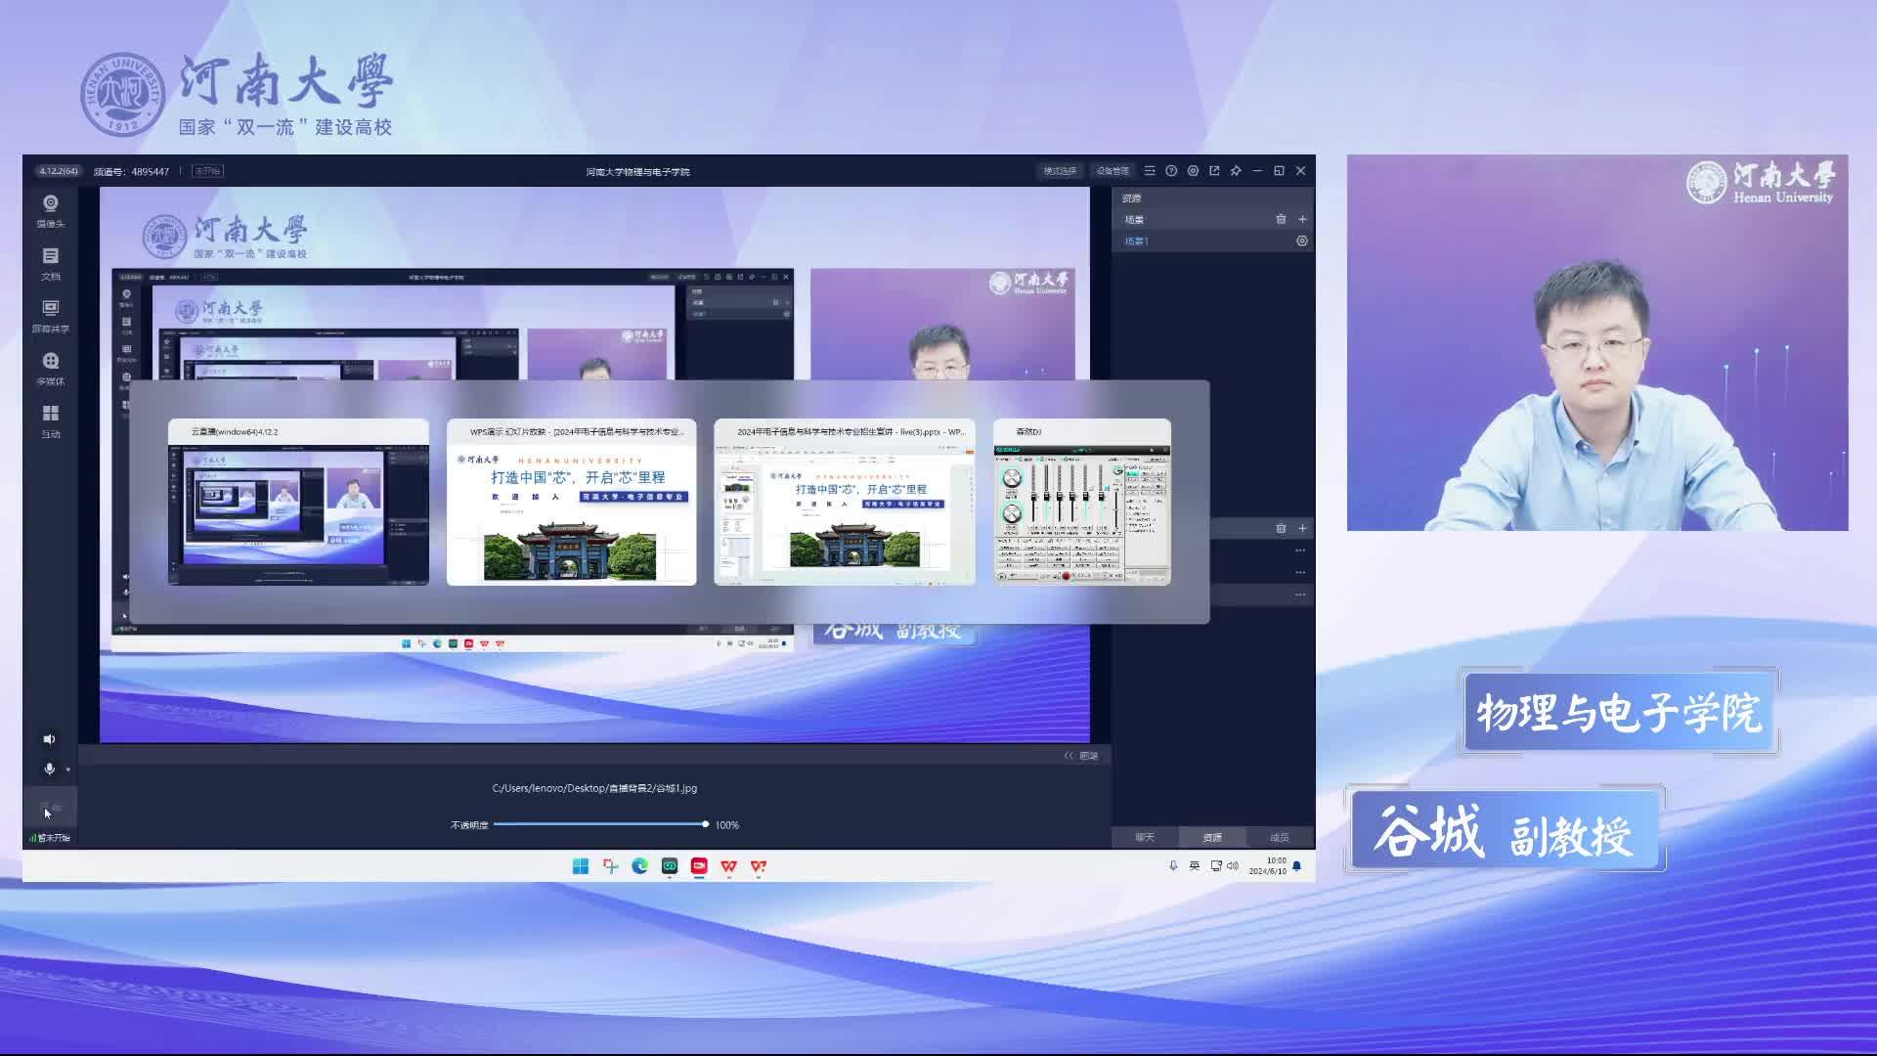The height and width of the screenshot is (1056, 1877).
Task: Open the 多媒体 multimedia tool
Action: [x=50, y=369]
